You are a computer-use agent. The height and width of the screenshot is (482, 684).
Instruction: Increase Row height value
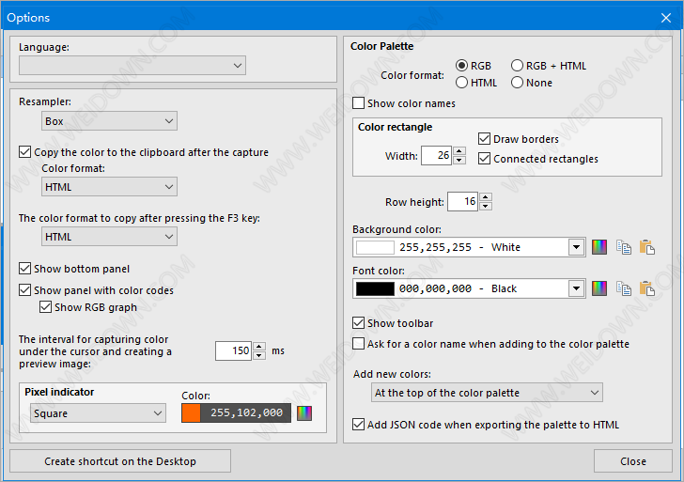pos(486,196)
